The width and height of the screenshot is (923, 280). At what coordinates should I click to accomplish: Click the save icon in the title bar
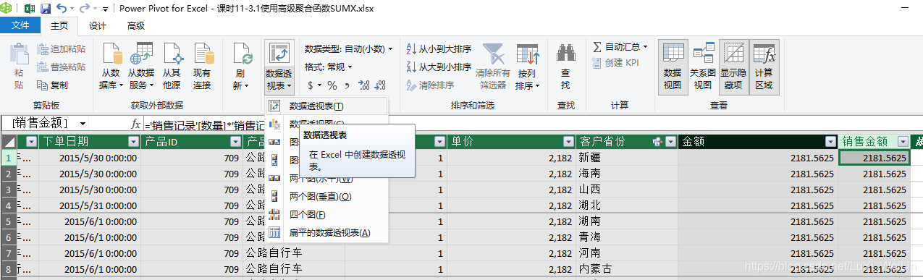click(x=46, y=9)
